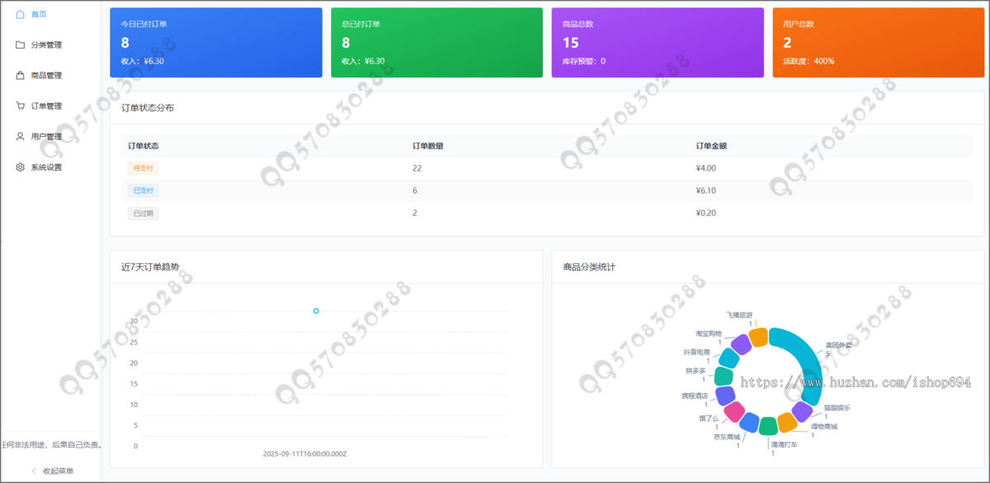Click the 订单数量 column header
Image resolution: width=990 pixels, height=483 pixels.
tap(427, 146)
